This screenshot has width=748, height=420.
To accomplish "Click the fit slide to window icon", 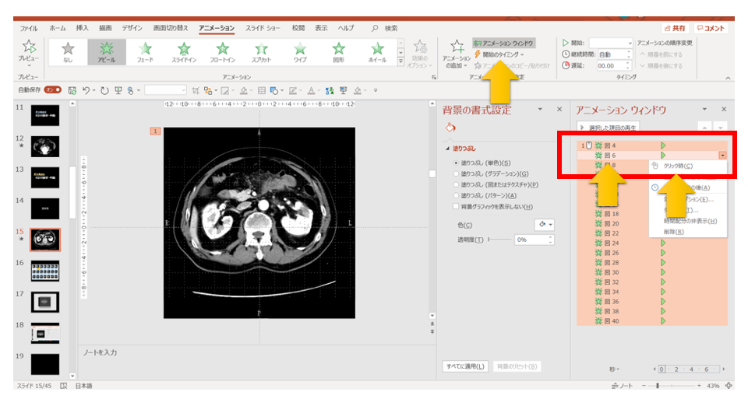I will coord(729,386).
